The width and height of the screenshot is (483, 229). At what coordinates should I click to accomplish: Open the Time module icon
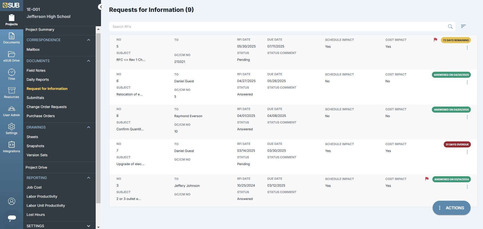11,74
